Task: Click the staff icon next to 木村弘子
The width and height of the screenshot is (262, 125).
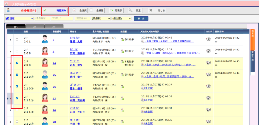Action: (122, 61)
